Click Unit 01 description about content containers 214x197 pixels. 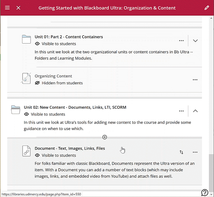pyautogui.click(x=114, y=55)
